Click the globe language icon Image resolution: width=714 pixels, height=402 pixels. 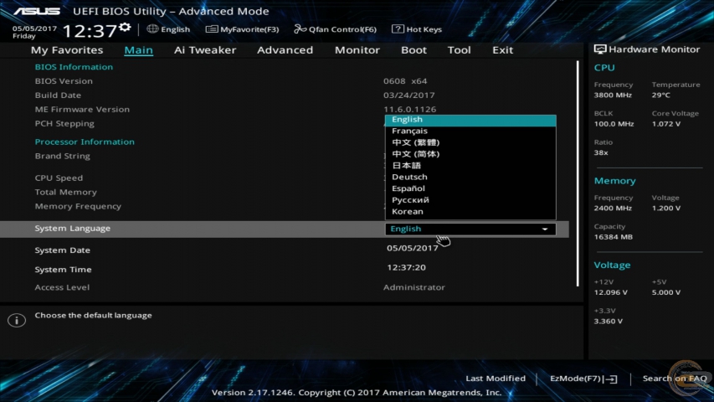[152, 28]
